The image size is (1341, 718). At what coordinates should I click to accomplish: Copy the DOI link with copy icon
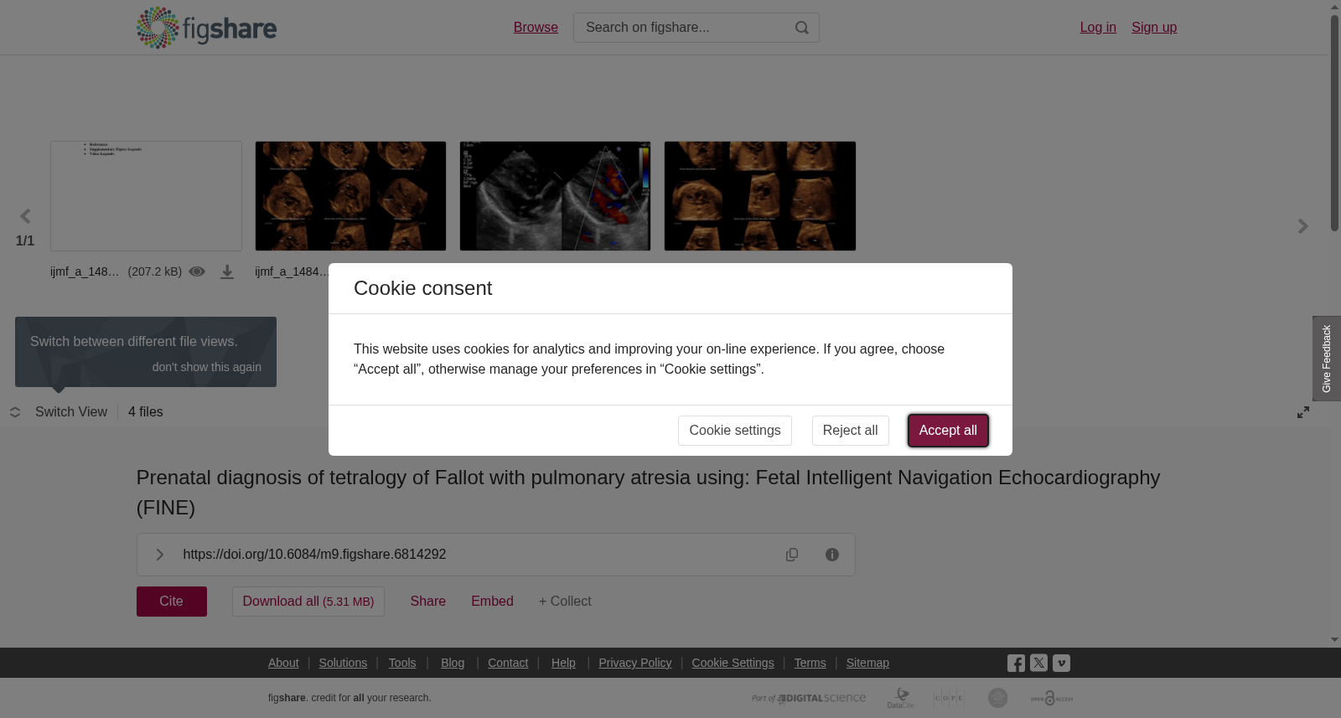click(792, 555)
